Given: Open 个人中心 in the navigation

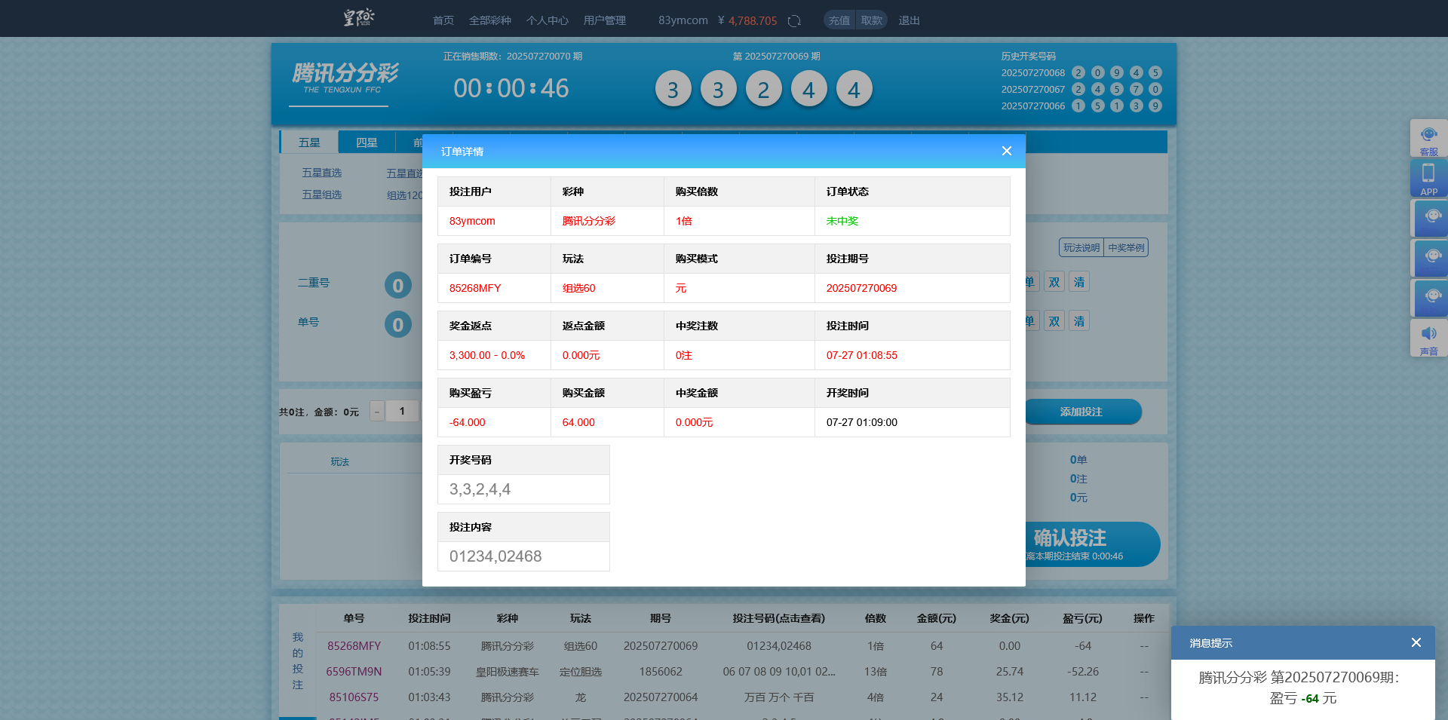Looking at the screenshot, I should [x=548, y=20].
